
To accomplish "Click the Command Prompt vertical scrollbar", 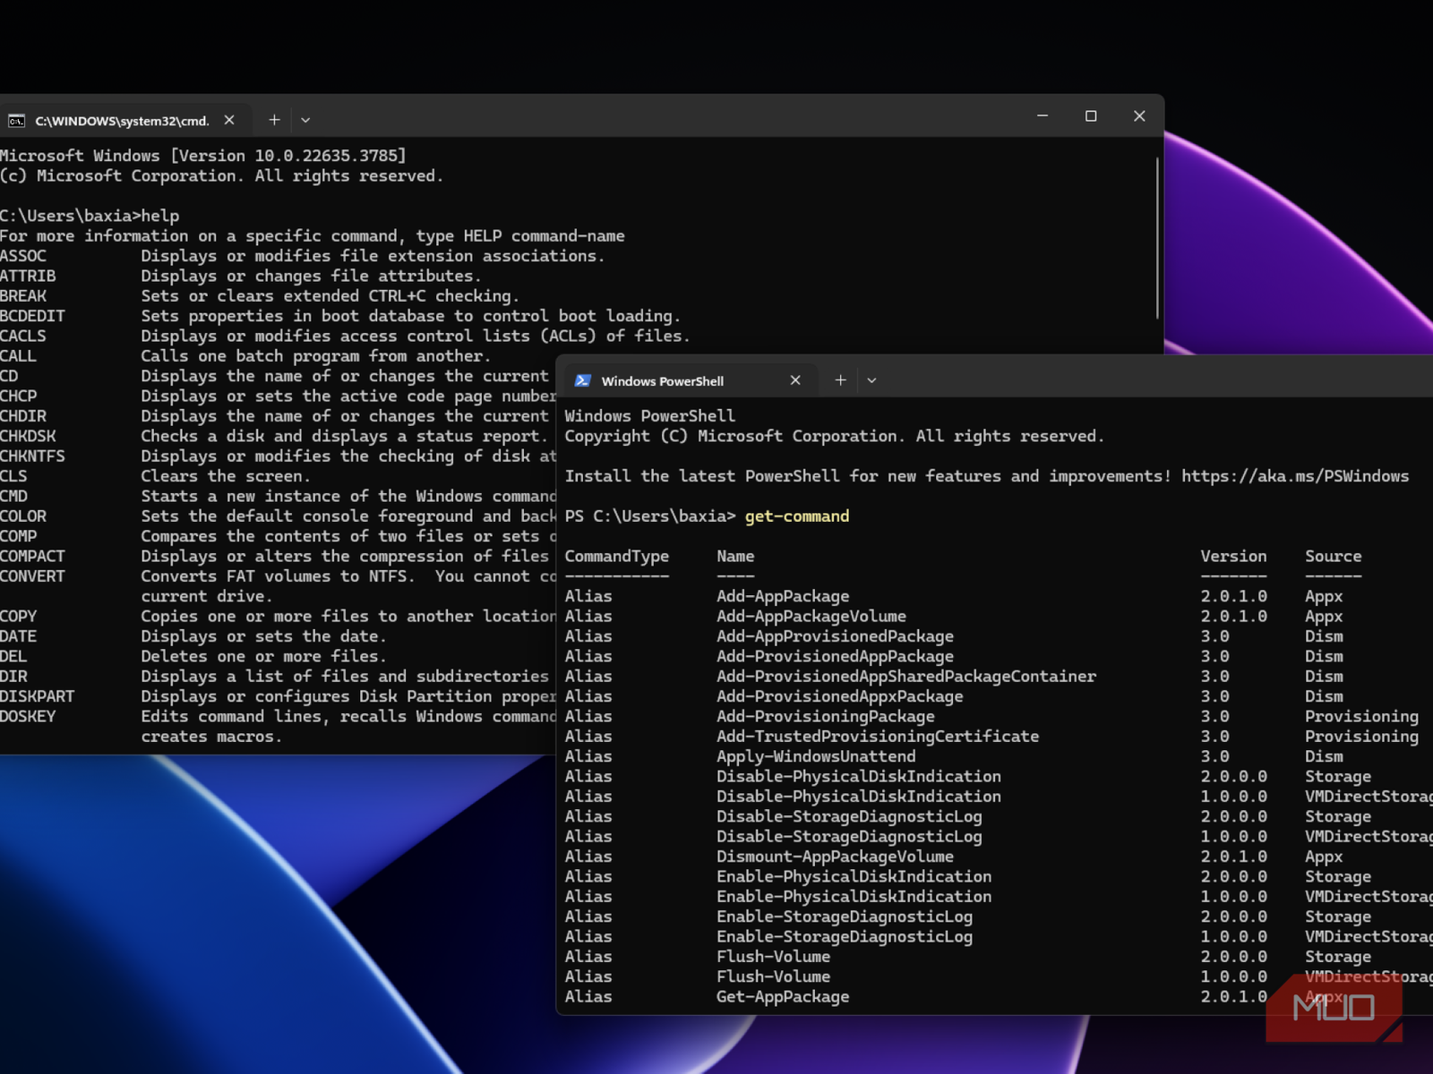I will tap(1157, 238).
